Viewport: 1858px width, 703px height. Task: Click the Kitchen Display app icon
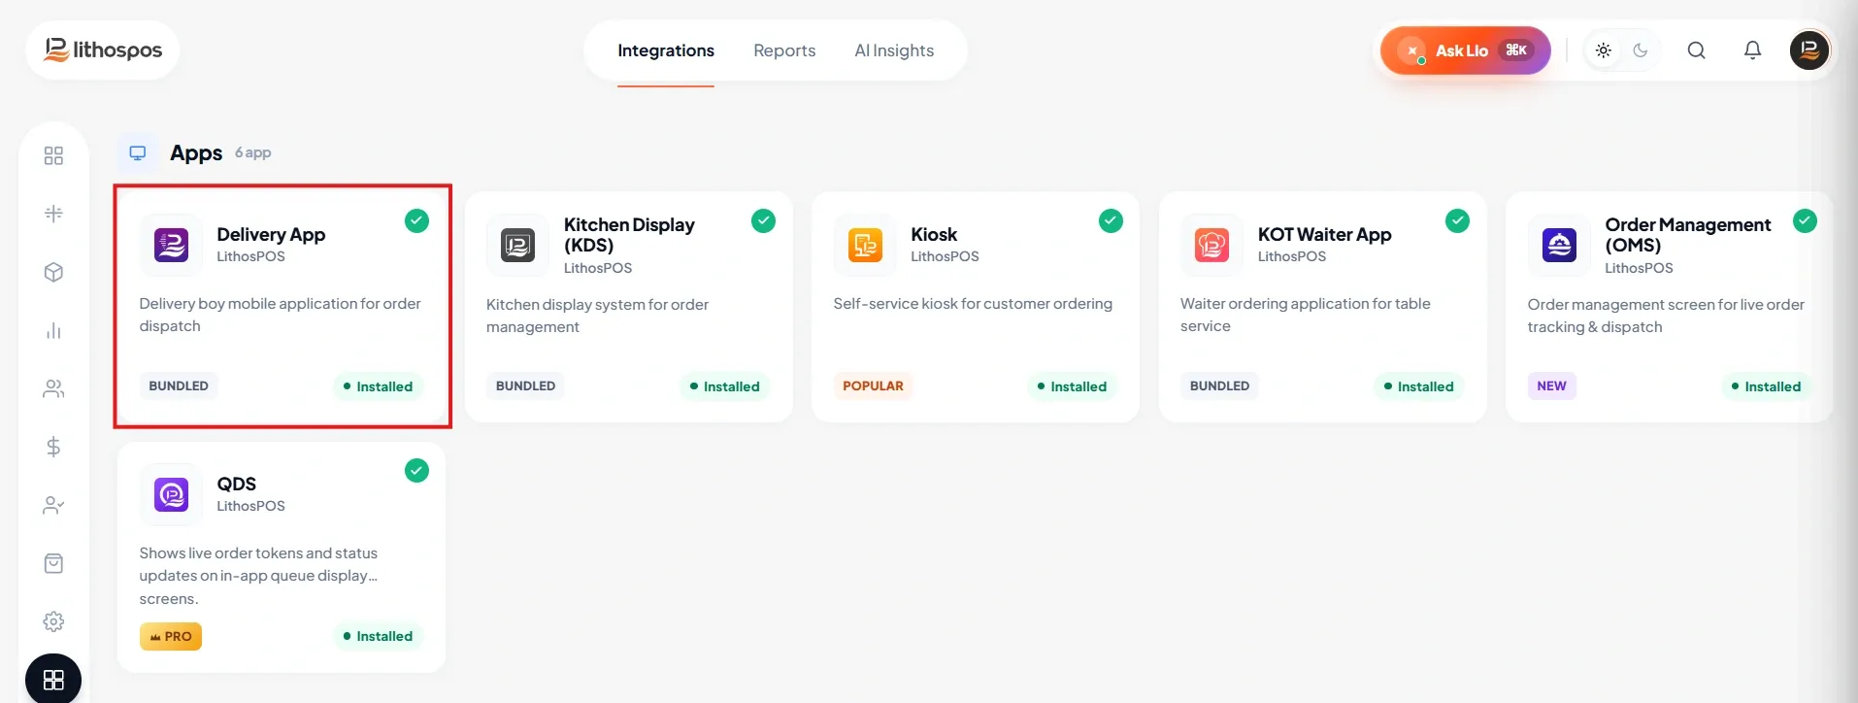pos(518,245)
